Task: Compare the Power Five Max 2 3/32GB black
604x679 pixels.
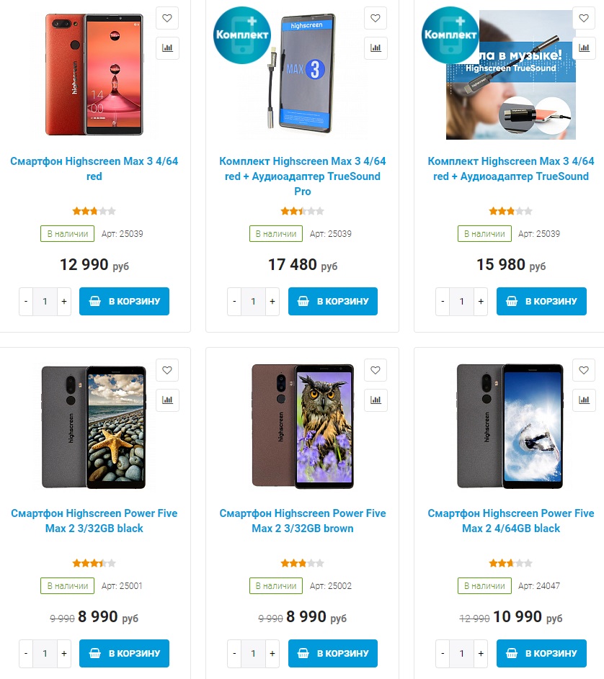Action: 167,400
